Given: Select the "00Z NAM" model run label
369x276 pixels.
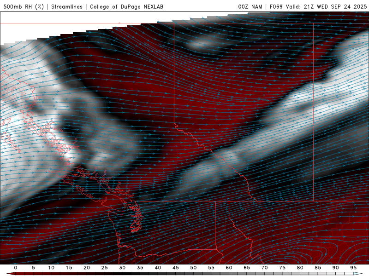Looking at the screenshot, I should 250,6.
